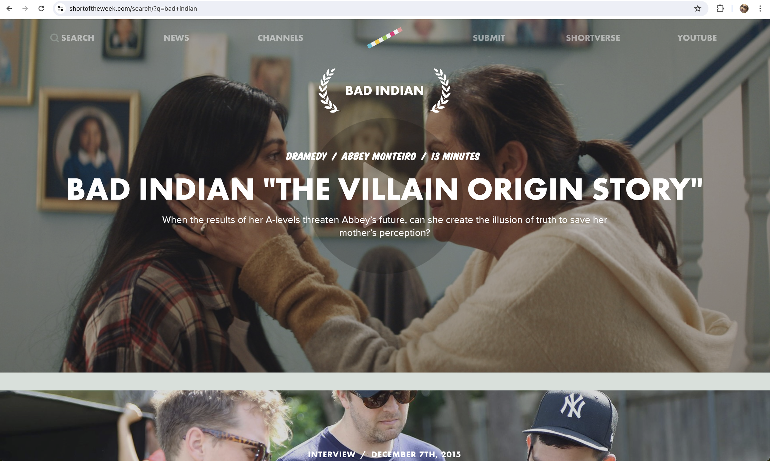Viewport: 770px width, 461px height.
Task: Open the Bad Indian Villain Origin Story headline
Action: pos(384,189)
